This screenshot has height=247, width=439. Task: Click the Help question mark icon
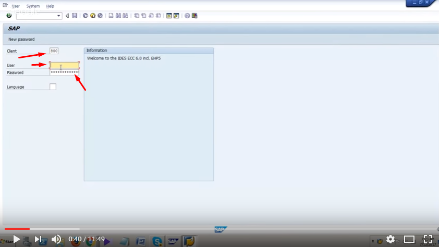[x=187, y=16]
